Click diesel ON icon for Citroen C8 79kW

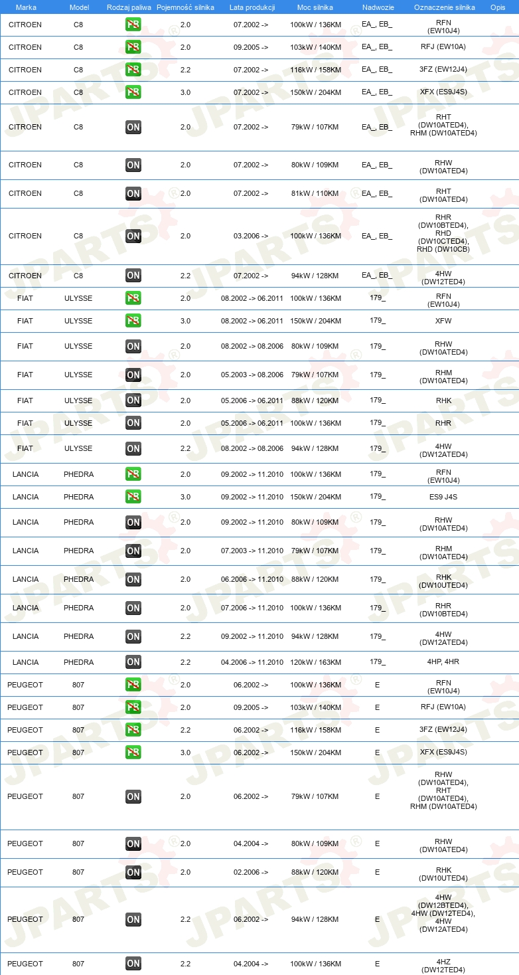[133, 127]
